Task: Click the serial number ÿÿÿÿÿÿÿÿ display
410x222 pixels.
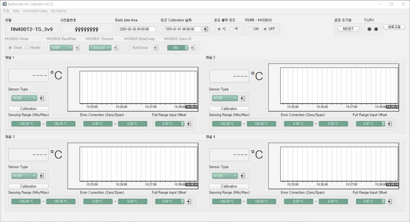Action: coord(87,29)
